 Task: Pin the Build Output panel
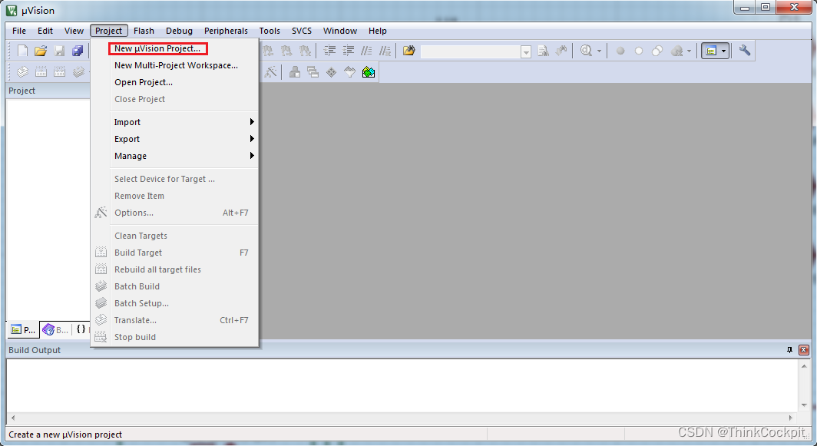coord(790,350)
